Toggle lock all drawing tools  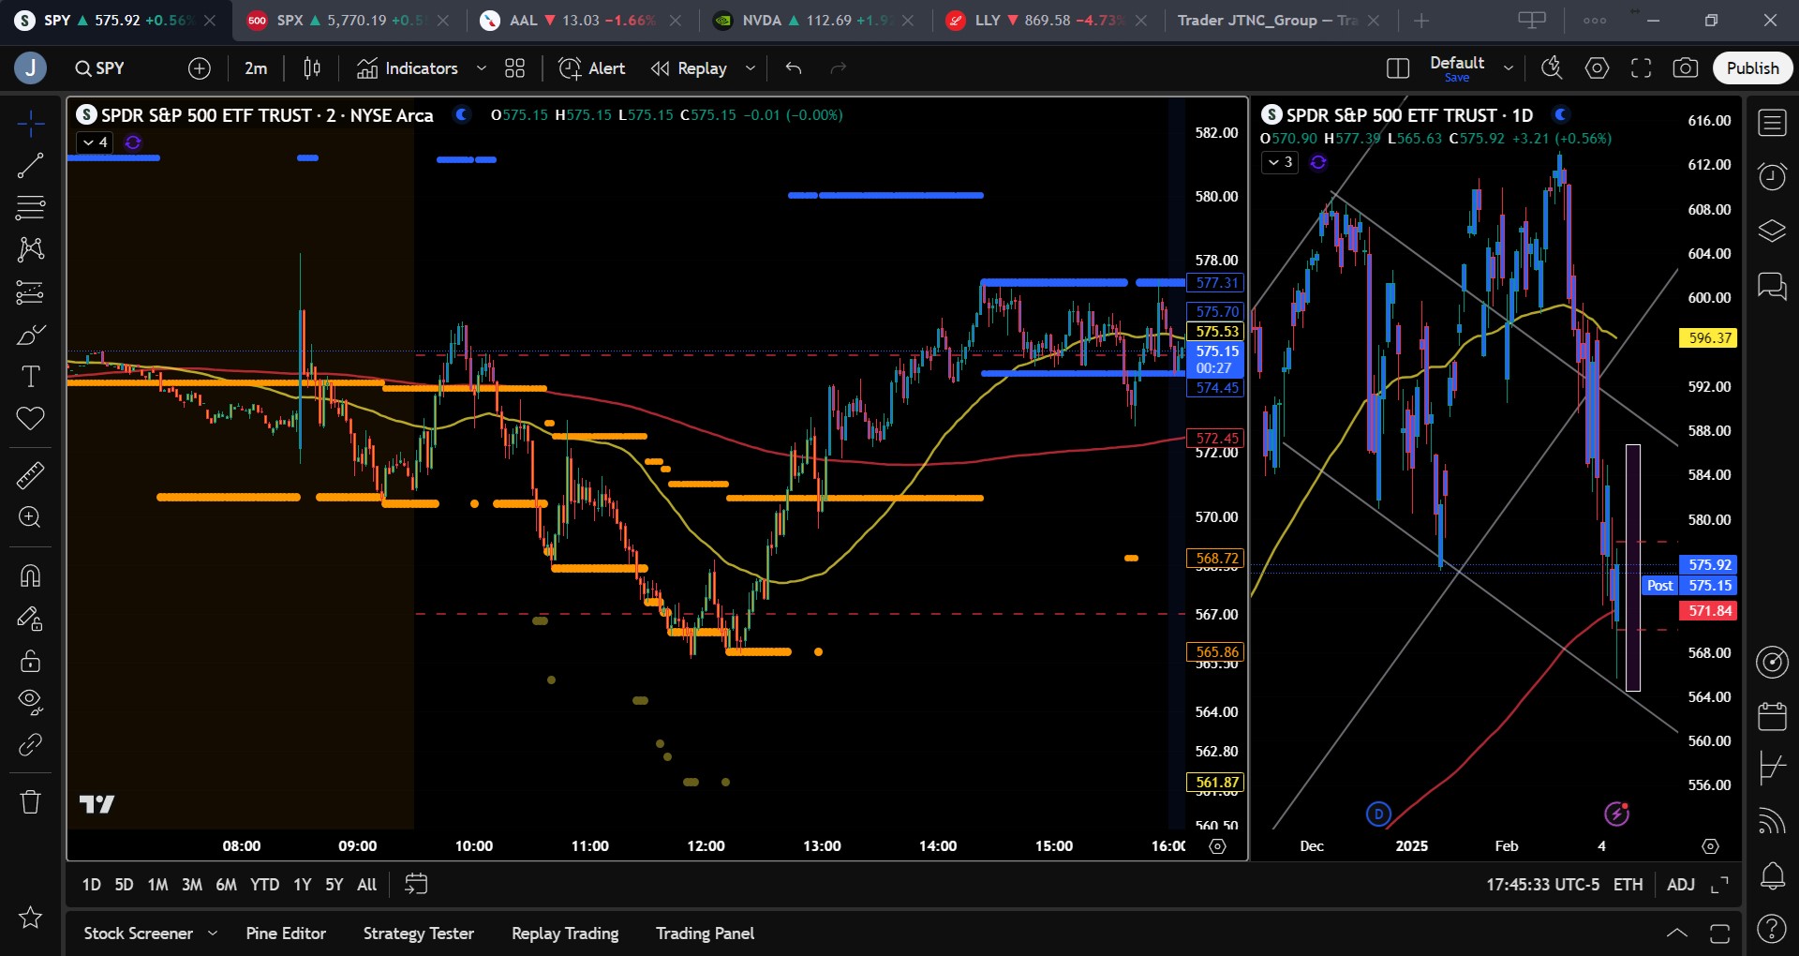click(30, 661)
